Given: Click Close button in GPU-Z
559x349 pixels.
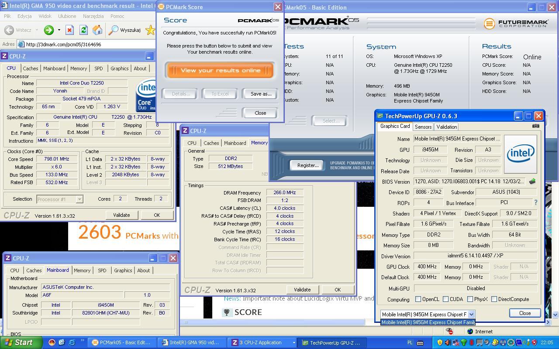Looking at the screenshot, I should click(525, 313).
